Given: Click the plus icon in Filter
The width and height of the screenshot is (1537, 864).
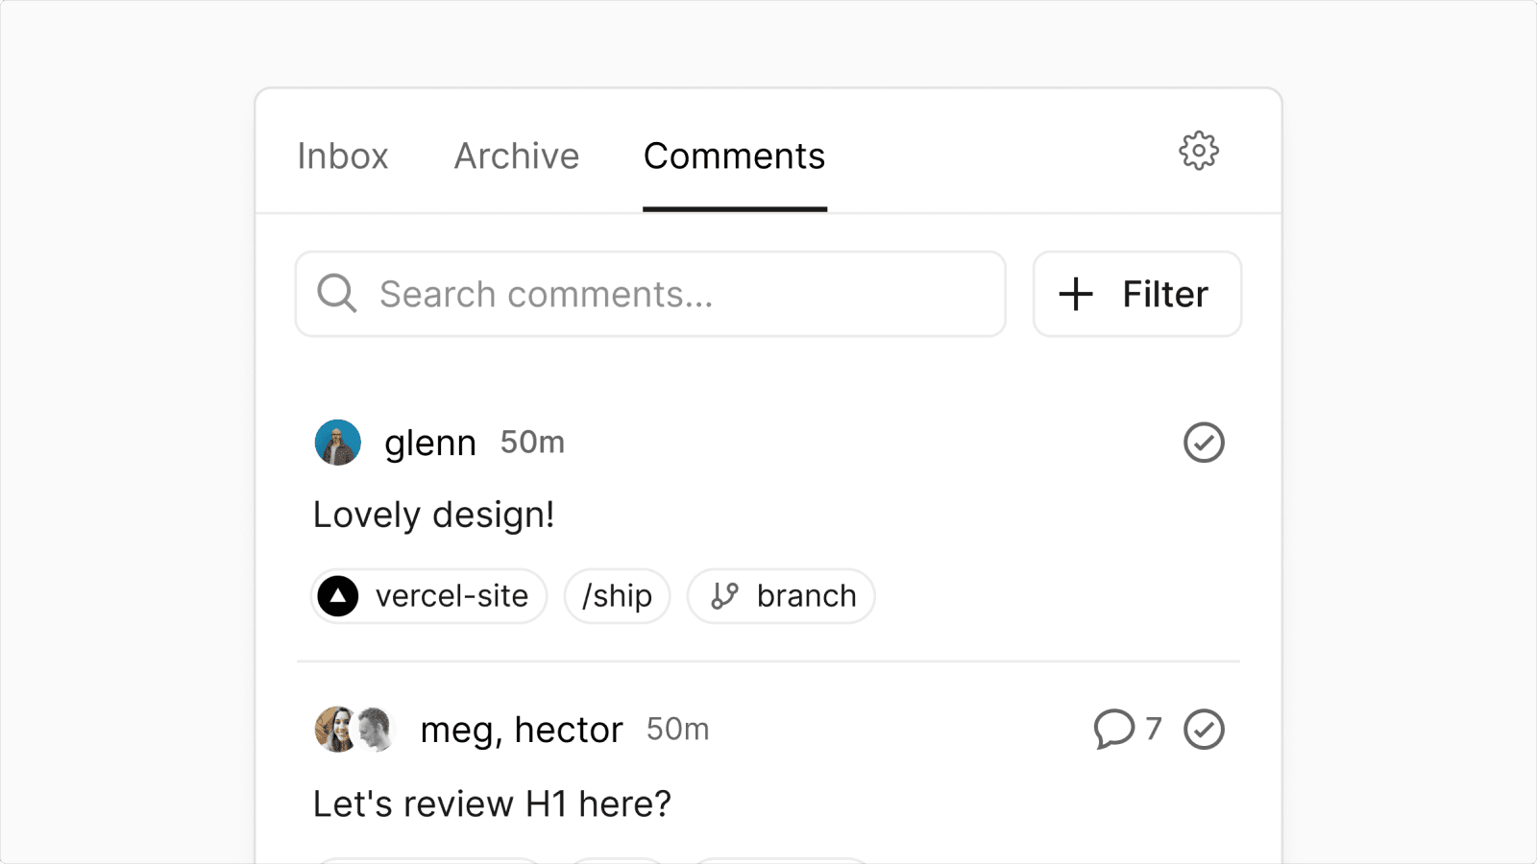Looking at the screenshot, I should (x=1076, y=294).
